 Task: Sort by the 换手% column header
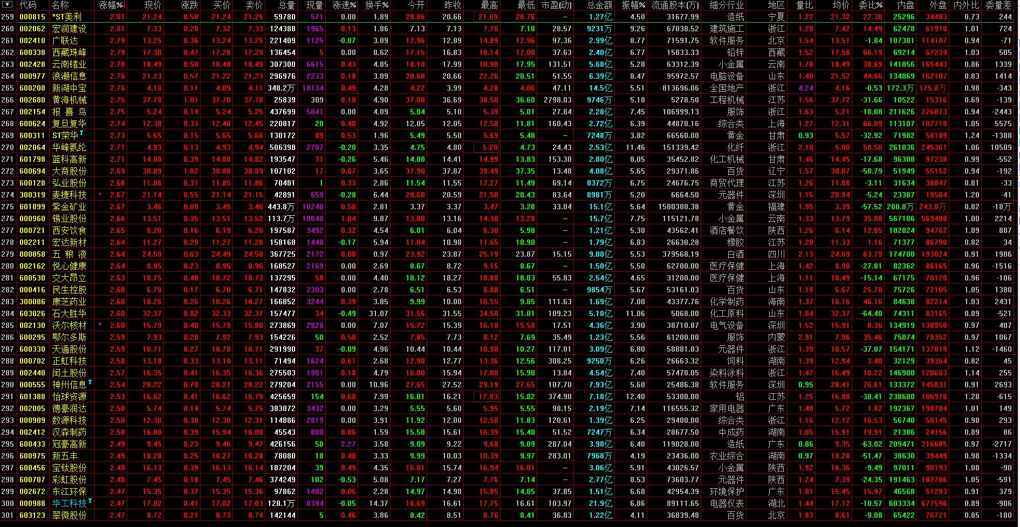[378, 6]
